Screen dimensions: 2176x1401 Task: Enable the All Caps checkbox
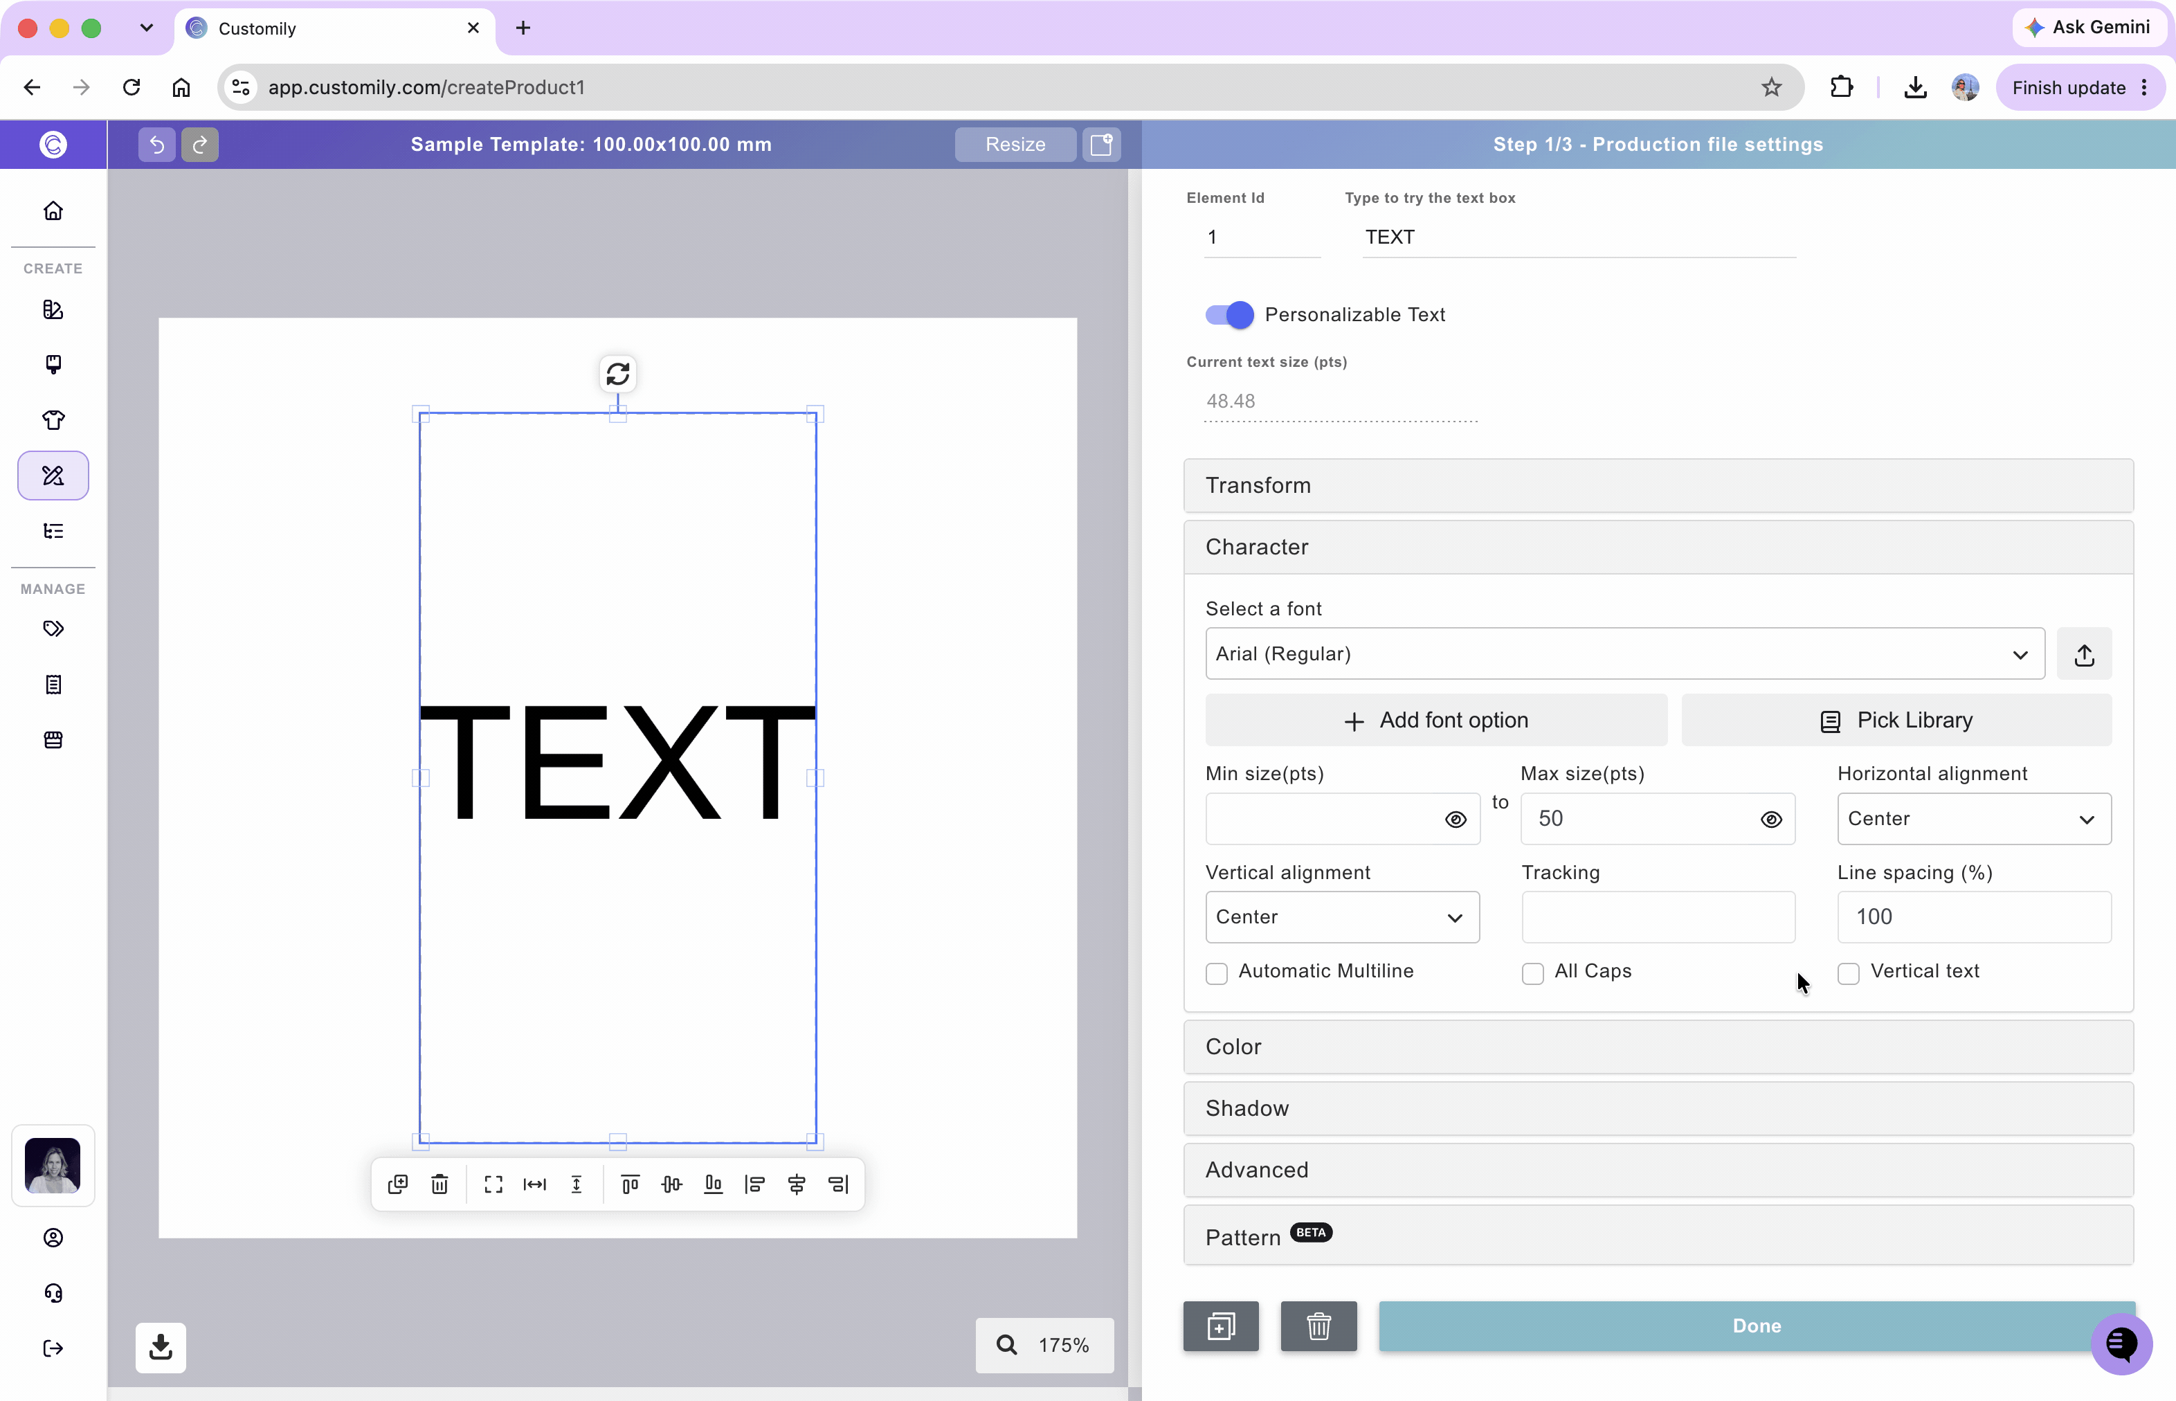(1533, 973)
